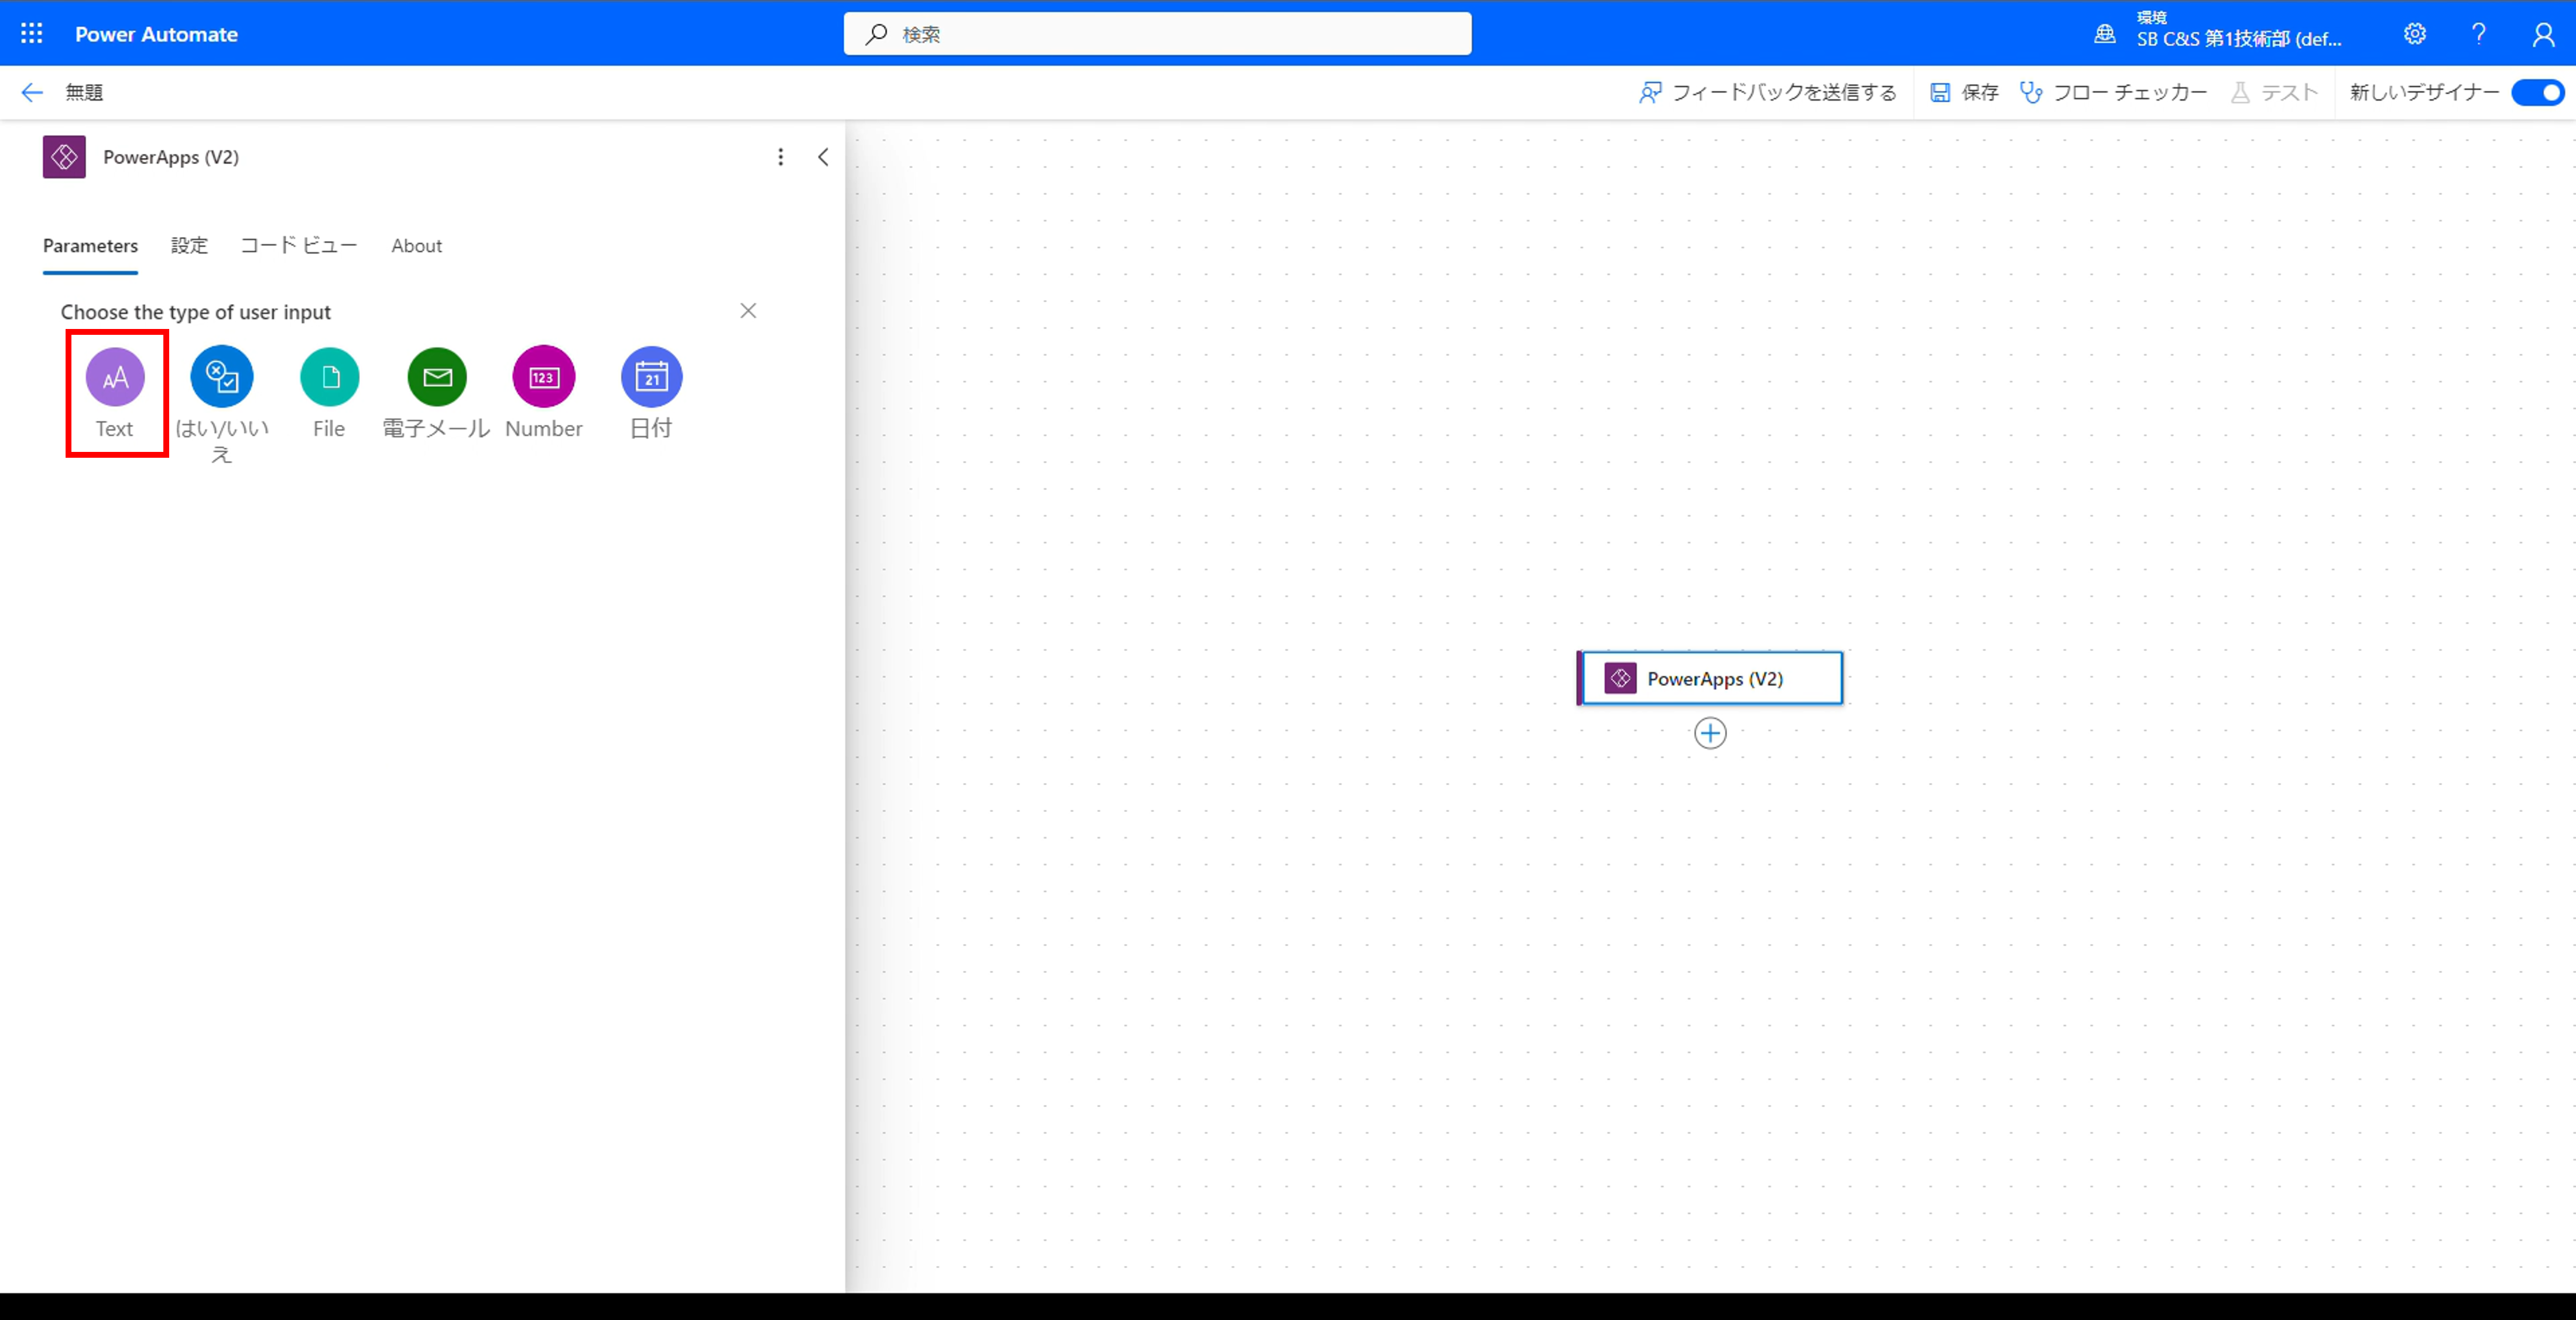Viewport: 2576px width, 1320px height.
Task: Switch to the 設定 tab
Action: coord(189,246)
